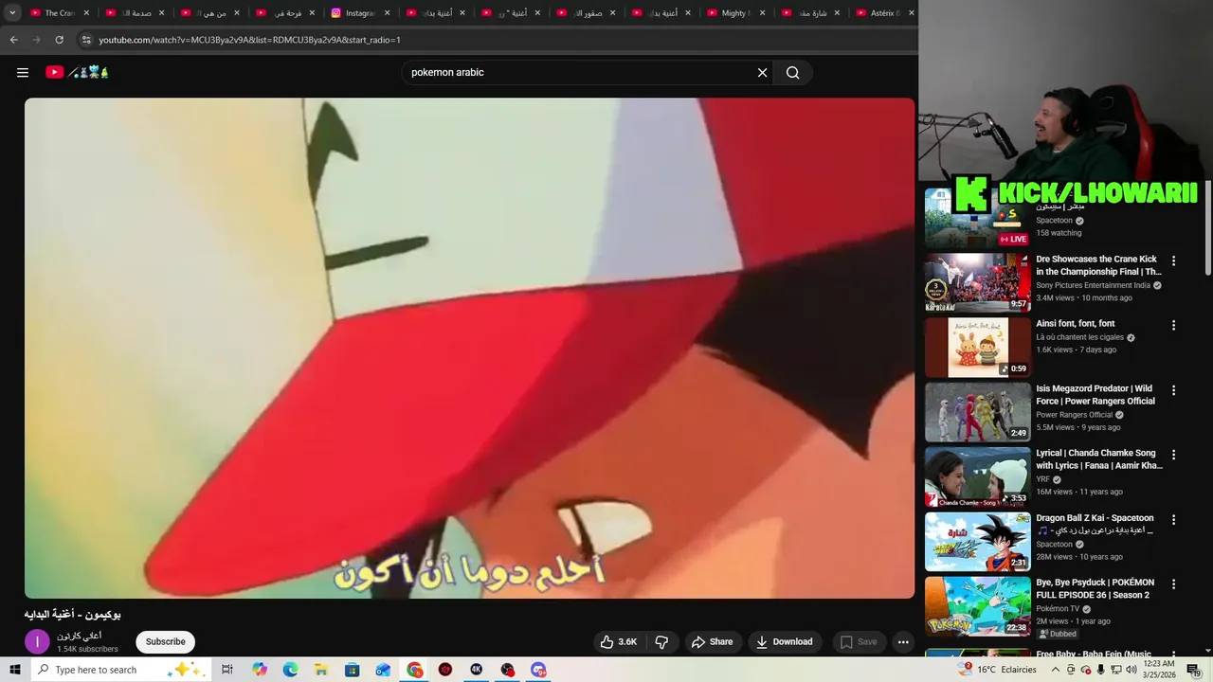The image size is (1213, 682).
Task: Click 'Sony Pictures Entertainment India' channel name
Action: tap(1094, 285)
